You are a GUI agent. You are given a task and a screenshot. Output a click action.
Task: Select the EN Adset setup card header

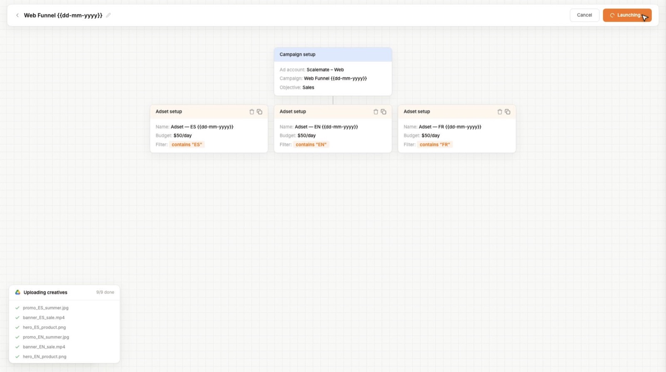pos(333,112)
